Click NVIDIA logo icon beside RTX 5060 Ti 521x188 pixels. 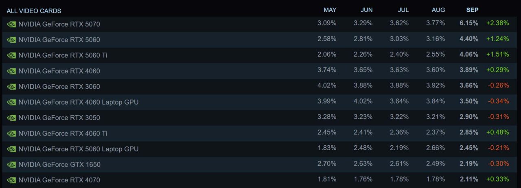[x=11, y=55]
